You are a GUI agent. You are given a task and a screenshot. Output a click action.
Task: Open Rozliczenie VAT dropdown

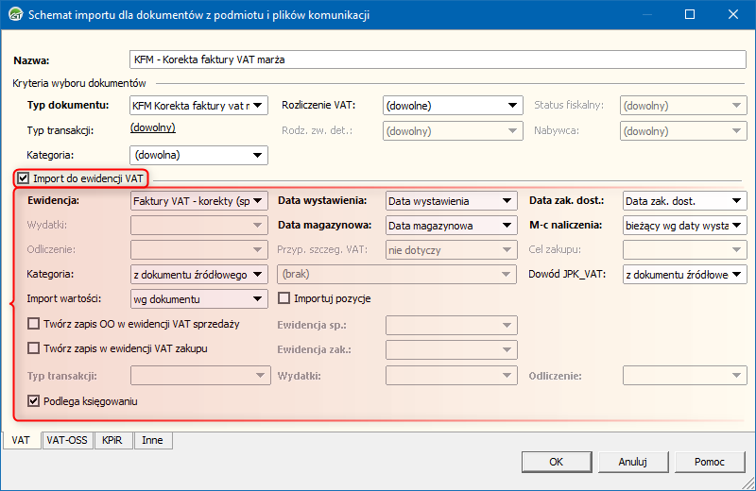point(453,106)
